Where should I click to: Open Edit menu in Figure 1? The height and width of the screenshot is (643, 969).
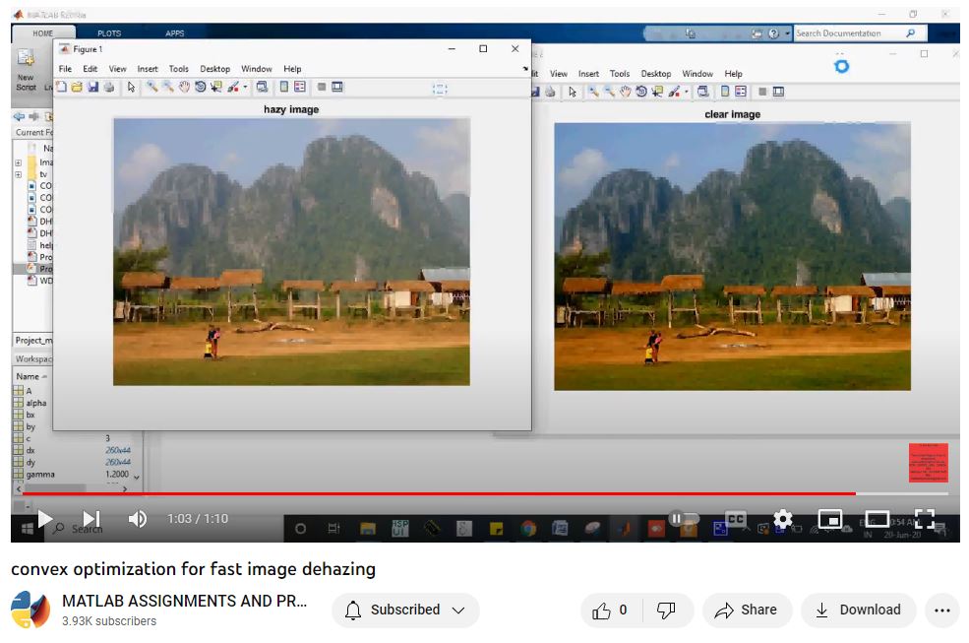click(91, 69)
